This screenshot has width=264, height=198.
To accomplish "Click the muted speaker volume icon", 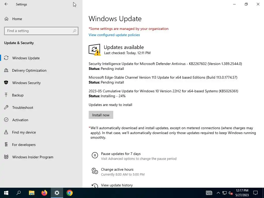I will pos(231,193).
